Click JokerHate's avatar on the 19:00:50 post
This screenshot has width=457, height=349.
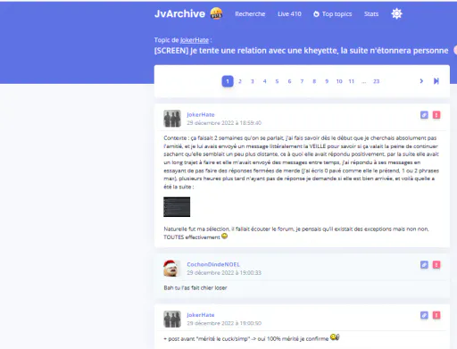172,319
